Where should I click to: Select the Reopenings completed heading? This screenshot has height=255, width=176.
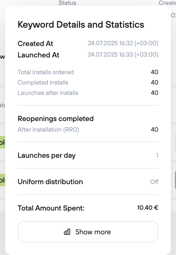55,119
